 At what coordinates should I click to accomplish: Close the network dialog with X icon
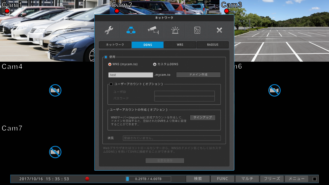pyautogui.click(x=219, y=30)
